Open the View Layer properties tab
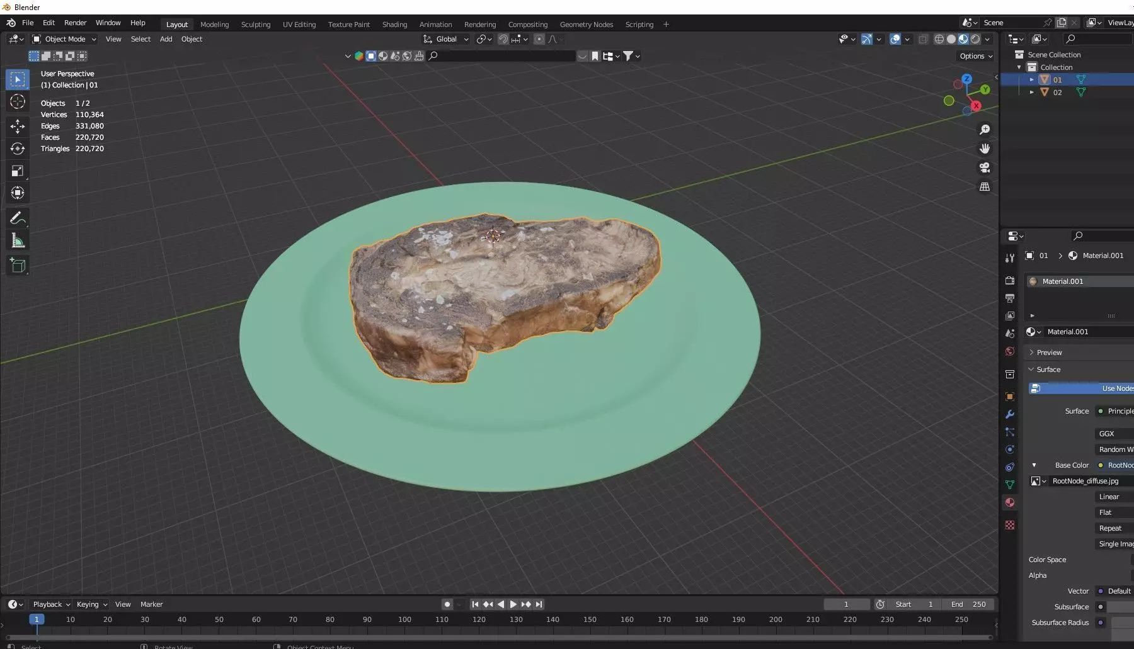The image size is (1134, 649). pyautogui.click(x=1010, y=316)
